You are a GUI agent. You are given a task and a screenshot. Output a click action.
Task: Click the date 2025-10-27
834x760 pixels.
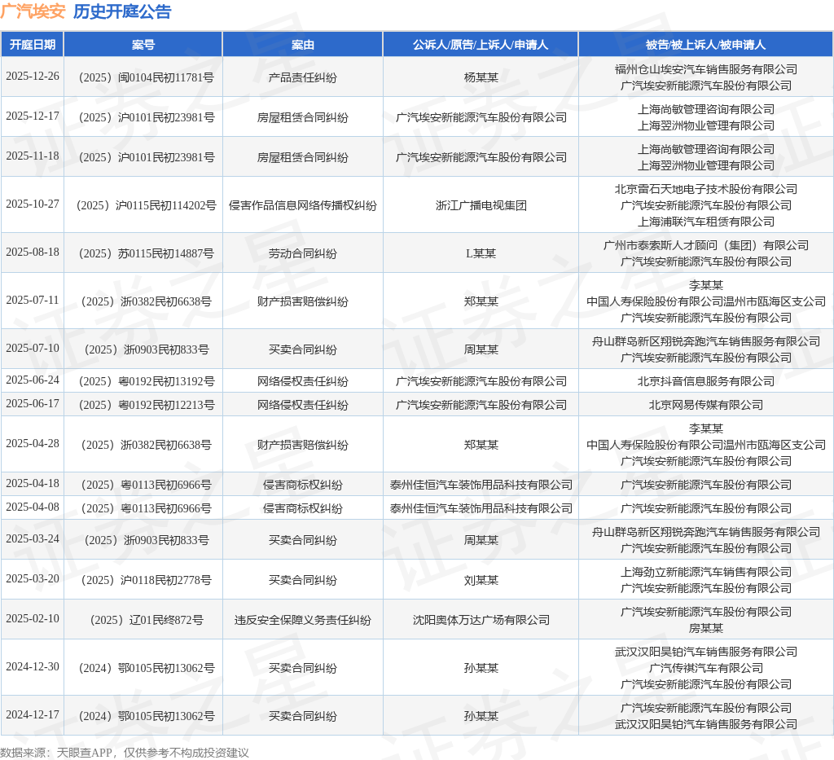33,204
